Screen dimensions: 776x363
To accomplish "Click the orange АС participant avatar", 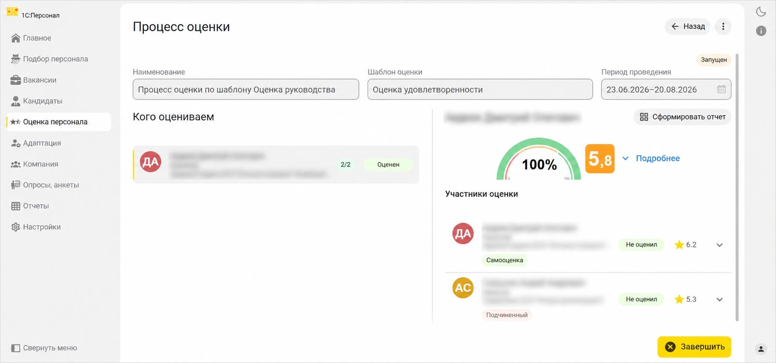I will point(463,288).
